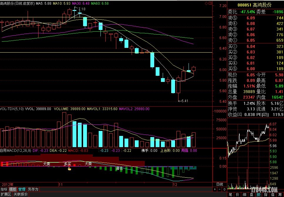Click the MA5: 5.88 indicator label
This screenshot has height=197, width=284.
[x=43, y=4]
